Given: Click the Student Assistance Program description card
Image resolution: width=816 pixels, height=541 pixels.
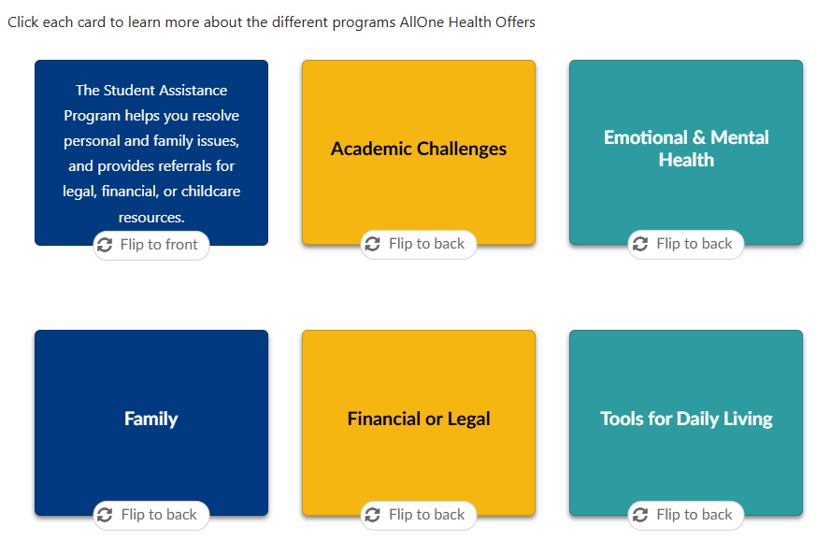Looking at the screenshot, I should [x=150, y=152].
